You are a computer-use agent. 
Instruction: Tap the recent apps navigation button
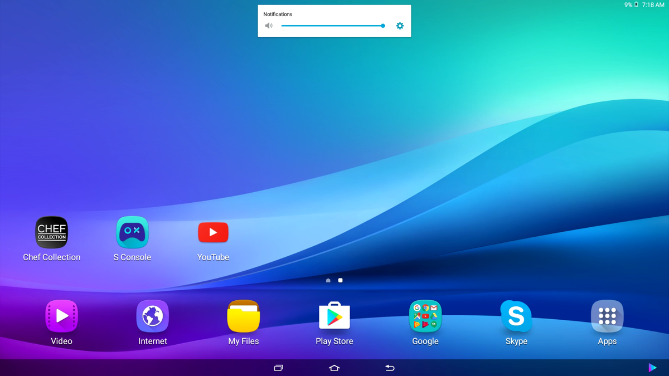[279, 368]
